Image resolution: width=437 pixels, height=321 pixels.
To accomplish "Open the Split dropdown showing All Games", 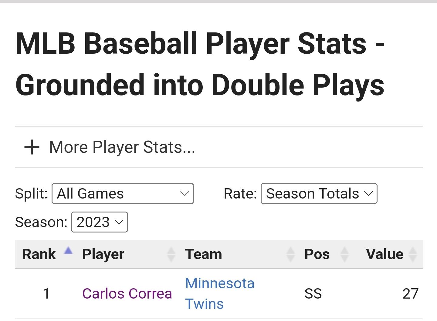I will click(x=123, y=194).
